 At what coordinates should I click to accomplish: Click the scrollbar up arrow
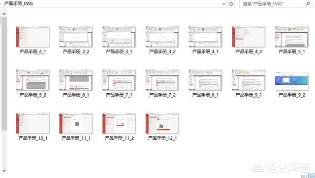point(4,14)
